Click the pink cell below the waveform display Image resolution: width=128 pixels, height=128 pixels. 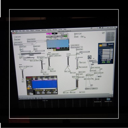58,48
